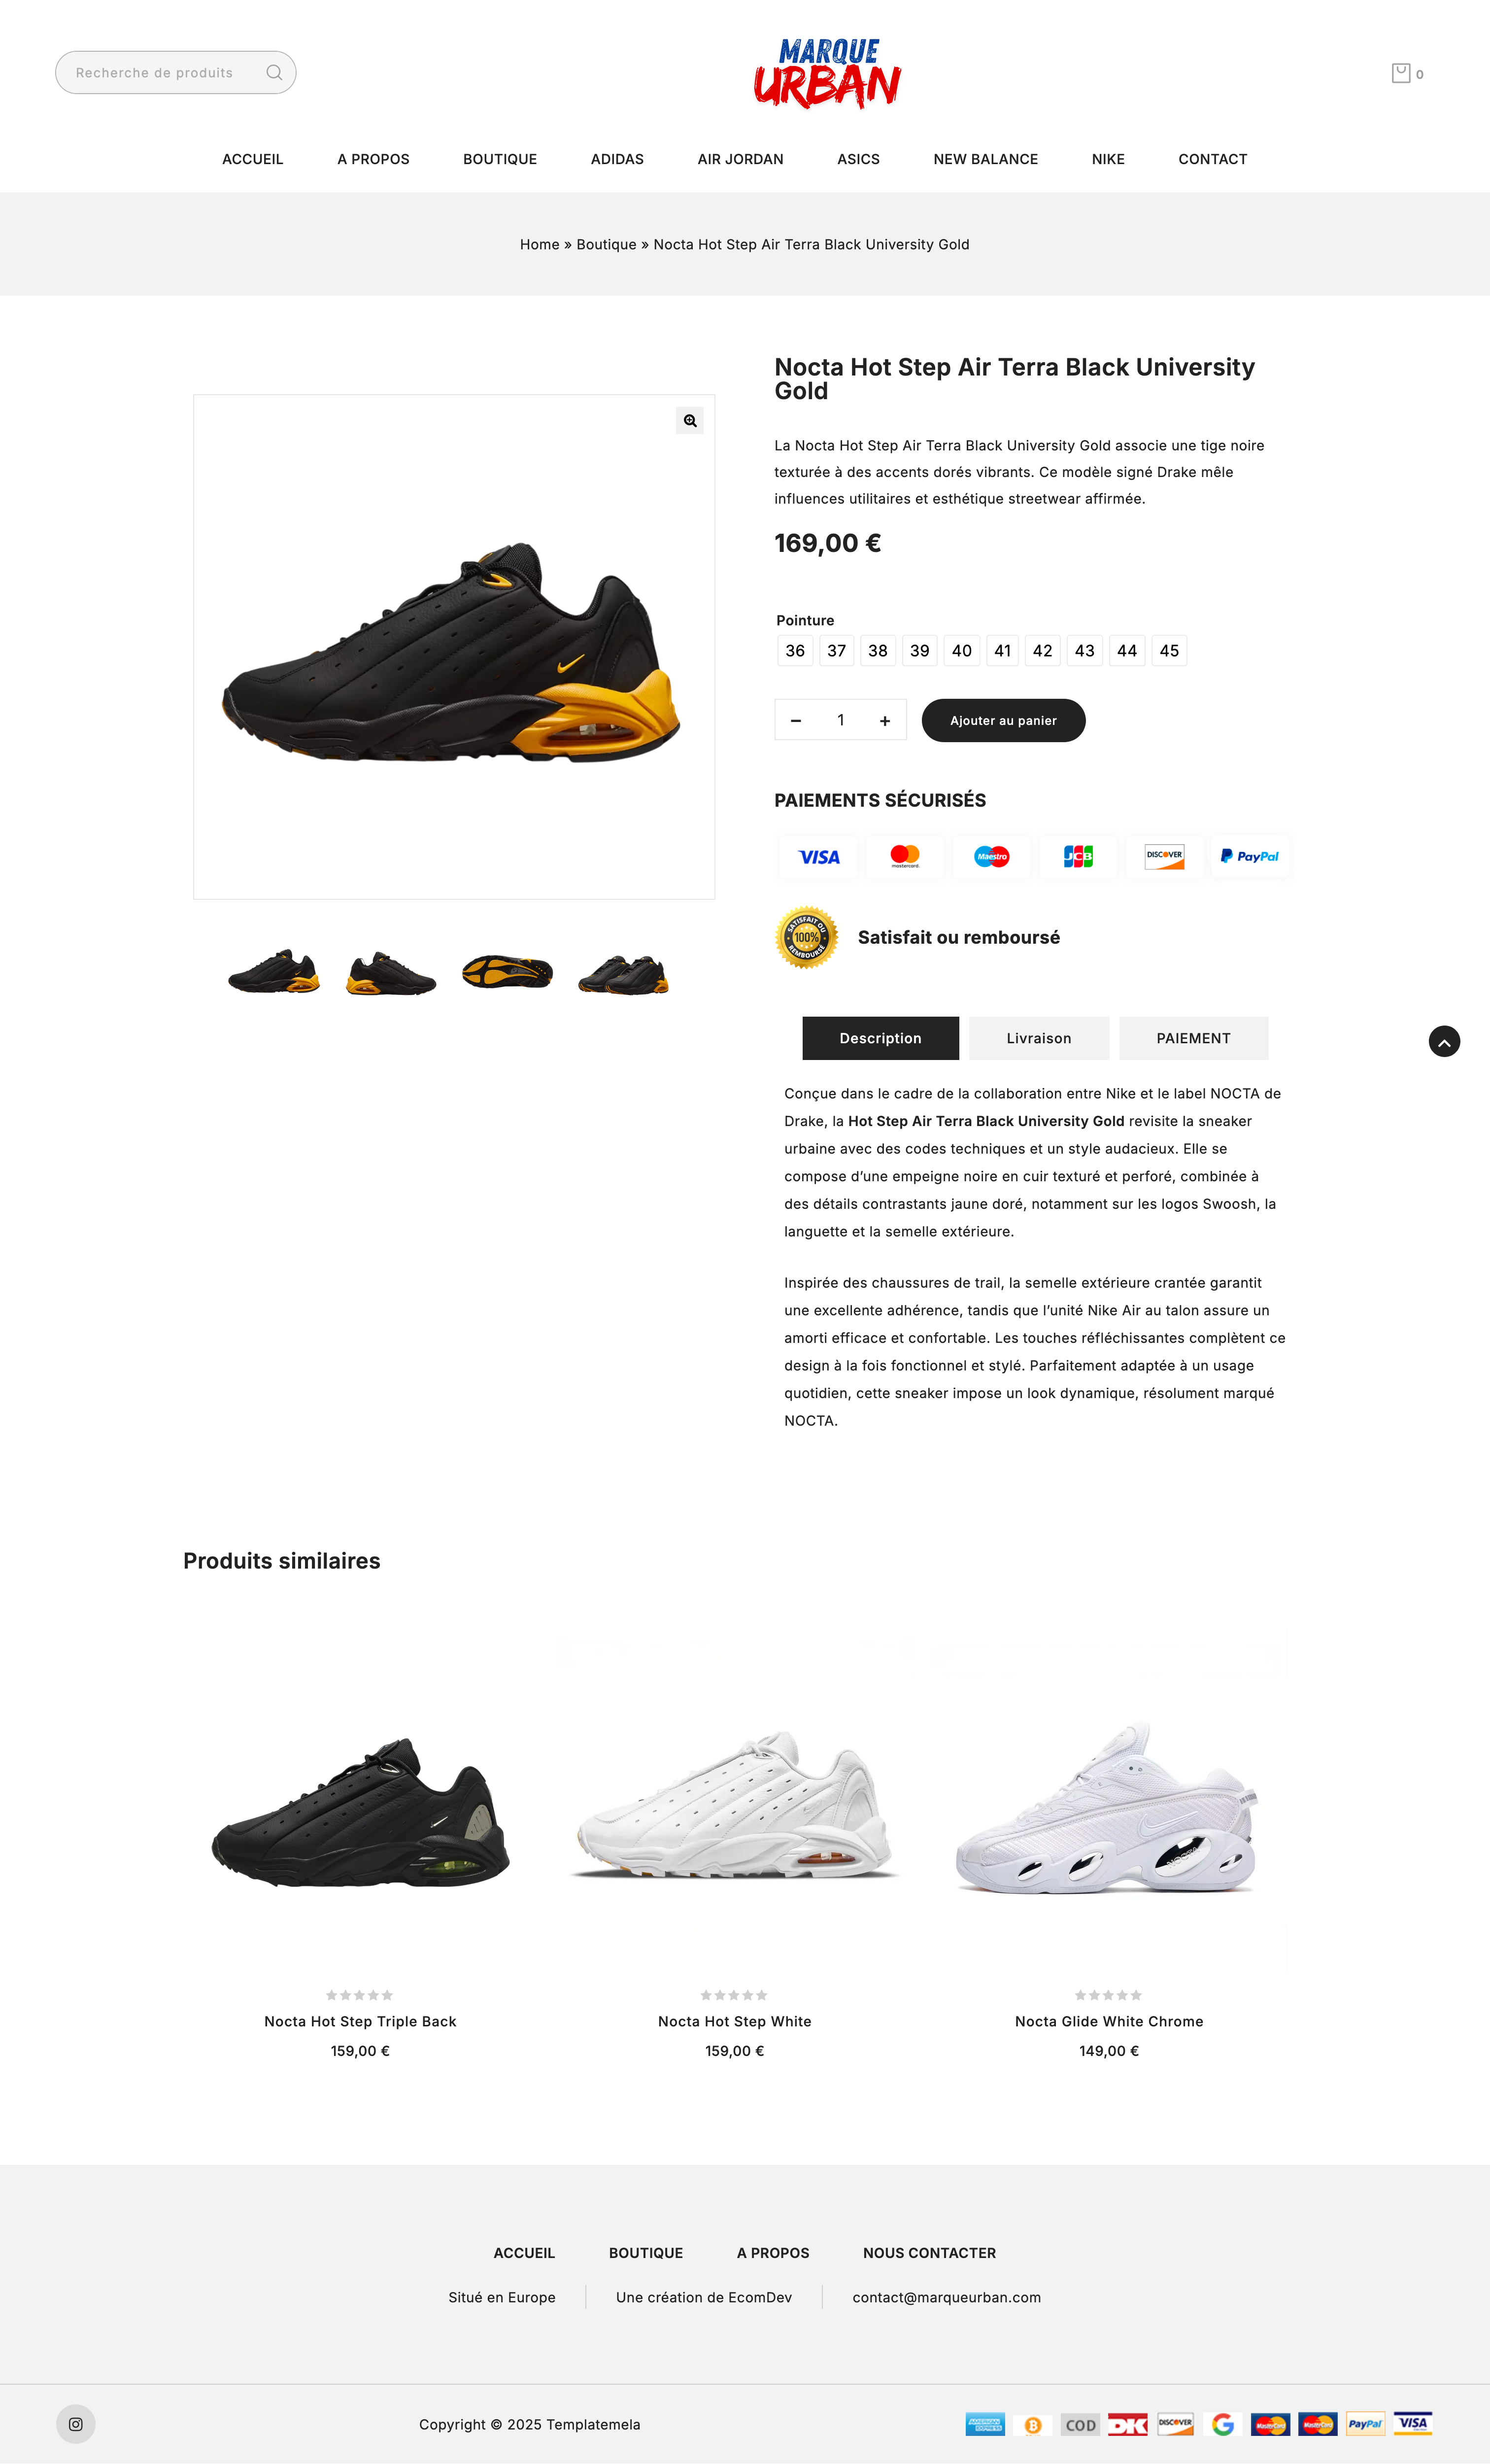1490x2464 pixels.
Task: Select shoe size 36
Action: [x=795, y=651]
